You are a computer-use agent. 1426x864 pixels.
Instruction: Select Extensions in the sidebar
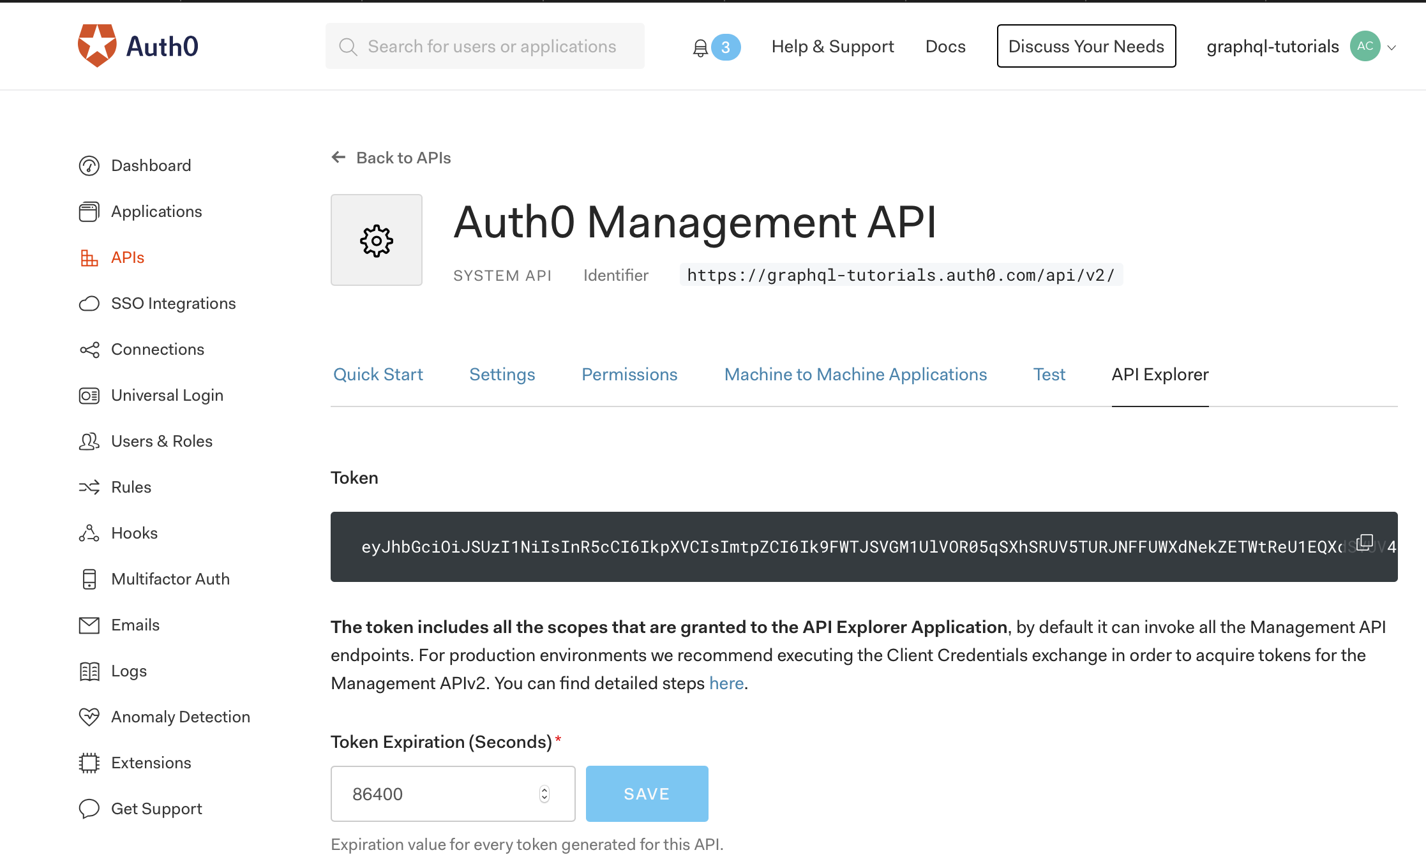tap(151, 763)
